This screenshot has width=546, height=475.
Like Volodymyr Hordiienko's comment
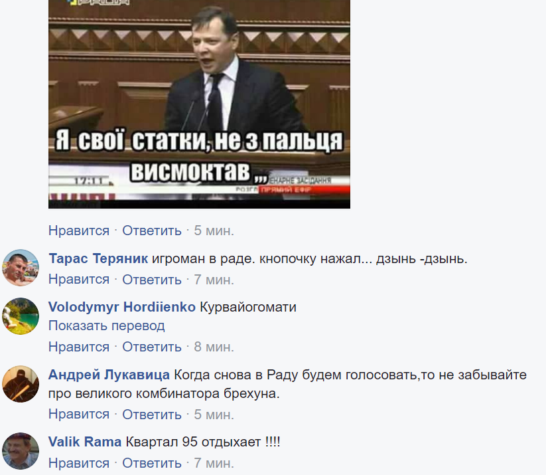tap(79, 347)
